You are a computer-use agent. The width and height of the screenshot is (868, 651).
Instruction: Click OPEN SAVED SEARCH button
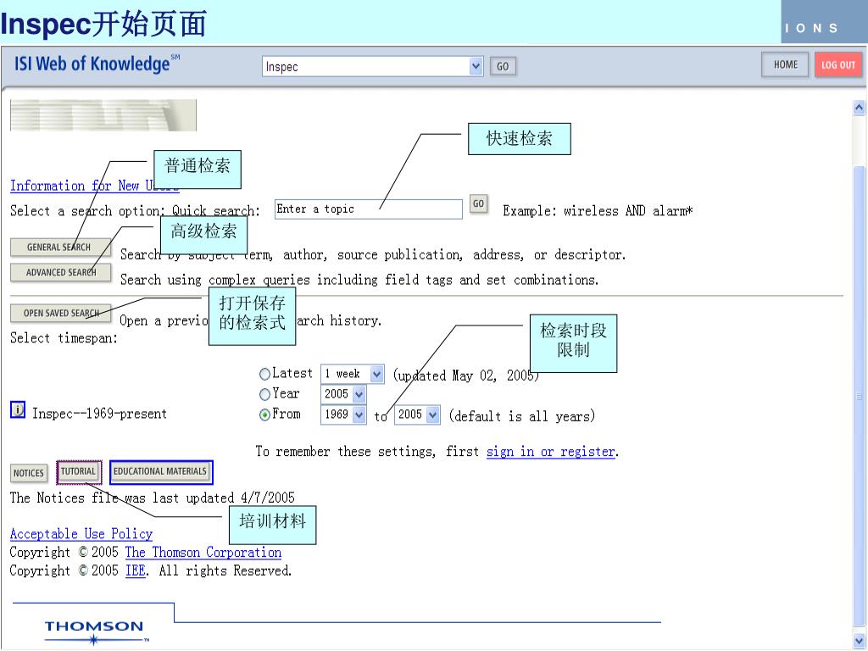tap(60, 314)
